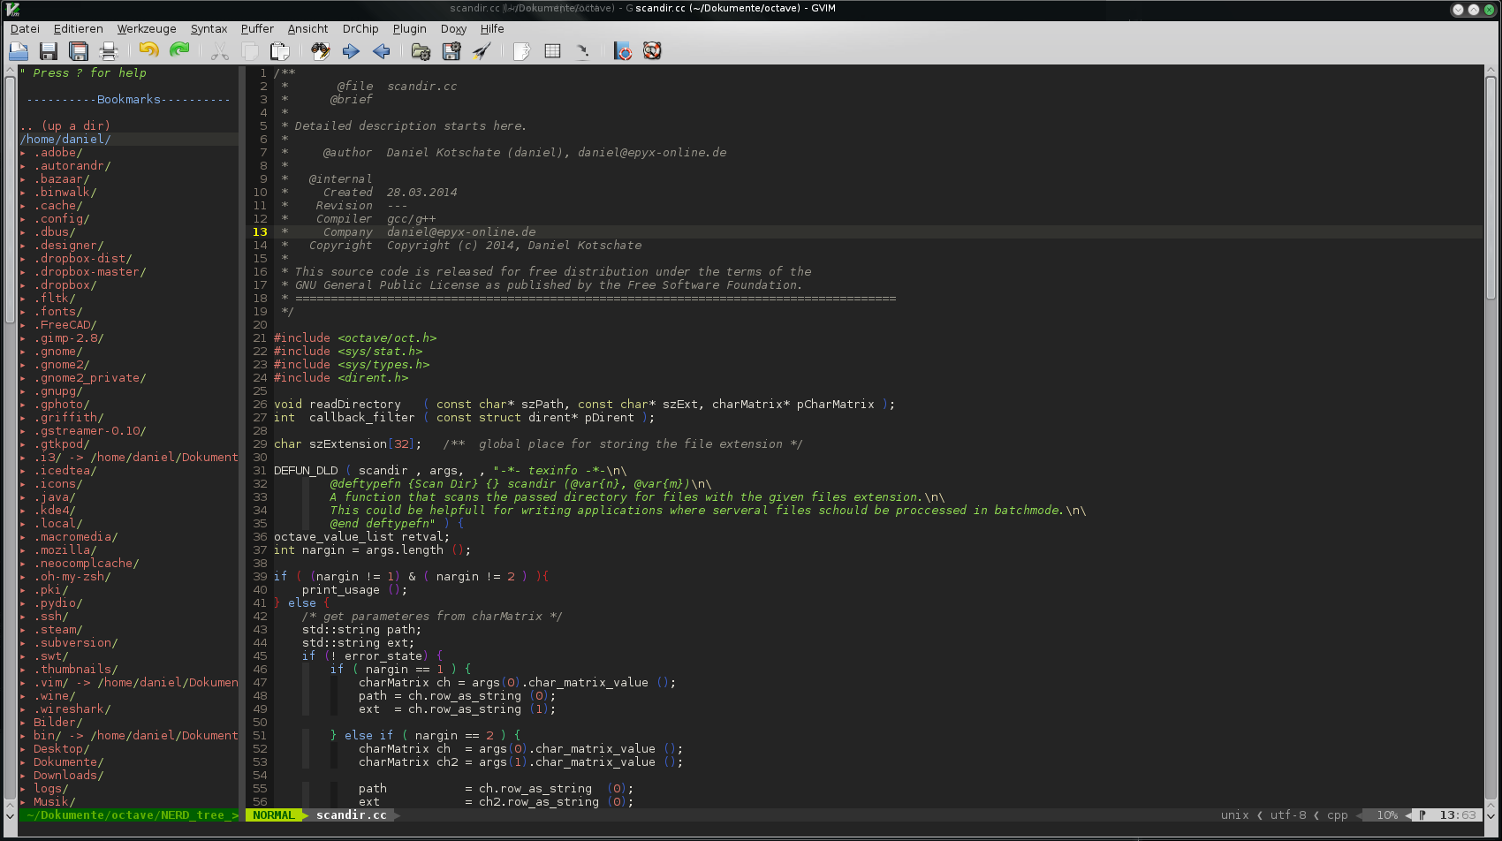
Task: Open Find and Replace binoculars icon
Action: click(x=321, y=51)
